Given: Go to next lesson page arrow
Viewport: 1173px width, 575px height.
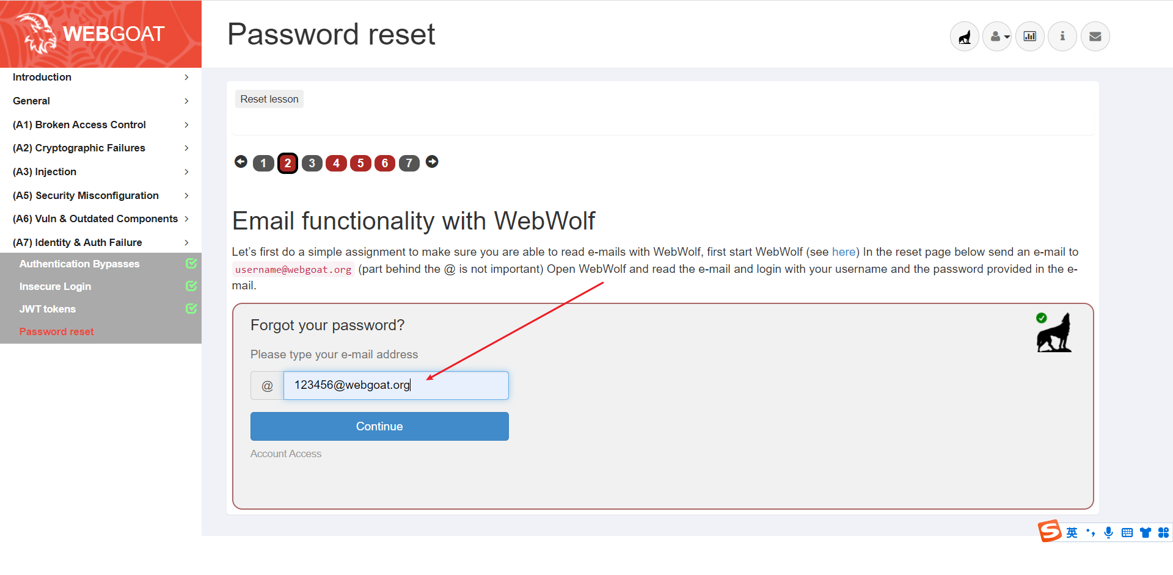Looking at the screenshot, I should click(x=432, y=162).
